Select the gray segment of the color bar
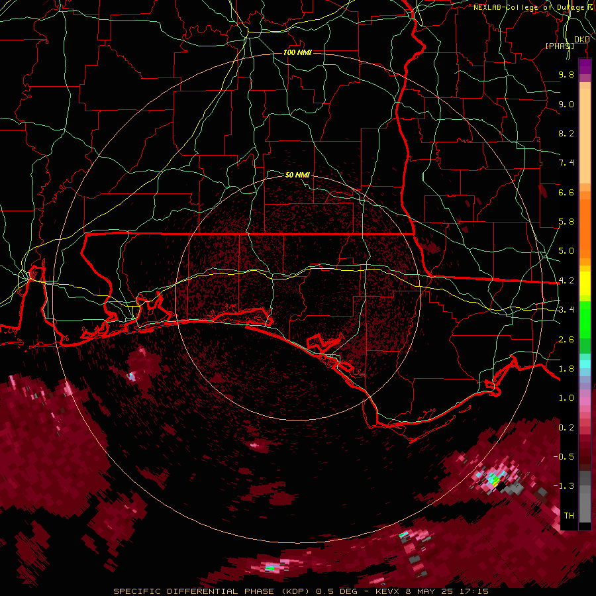Image resolution: width=596 pixels, height=596 pixels. pyautogui.click(x=585, y=497)
